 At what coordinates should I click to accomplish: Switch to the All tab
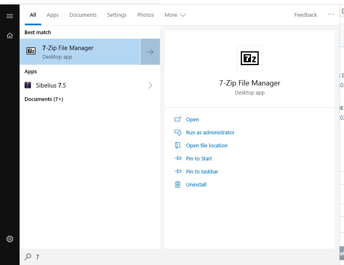33,15
